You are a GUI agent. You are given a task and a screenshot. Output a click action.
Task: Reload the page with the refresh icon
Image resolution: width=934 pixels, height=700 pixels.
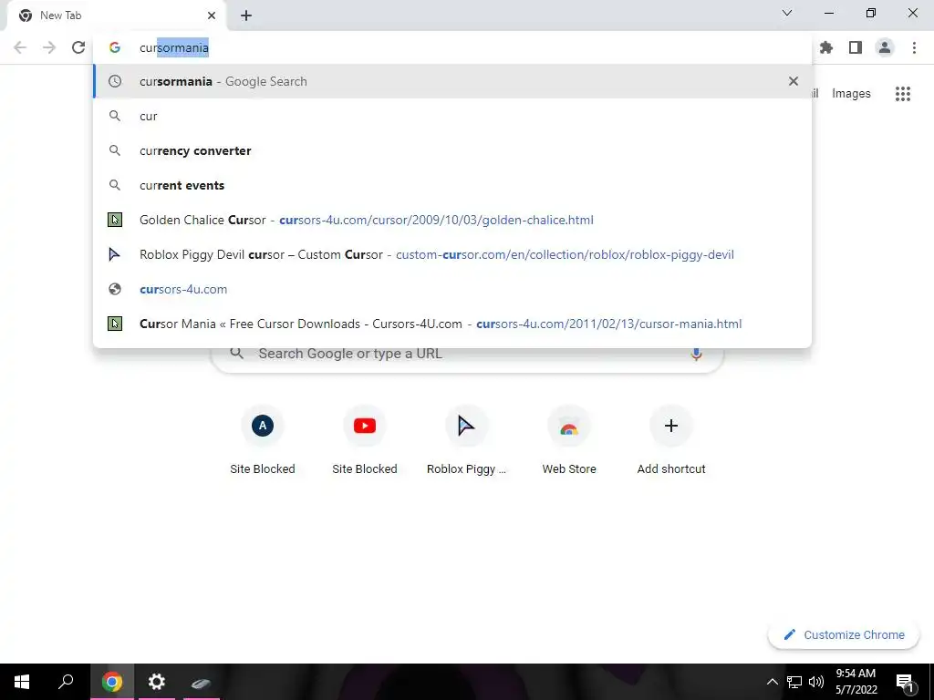click(x=78, y=47)
